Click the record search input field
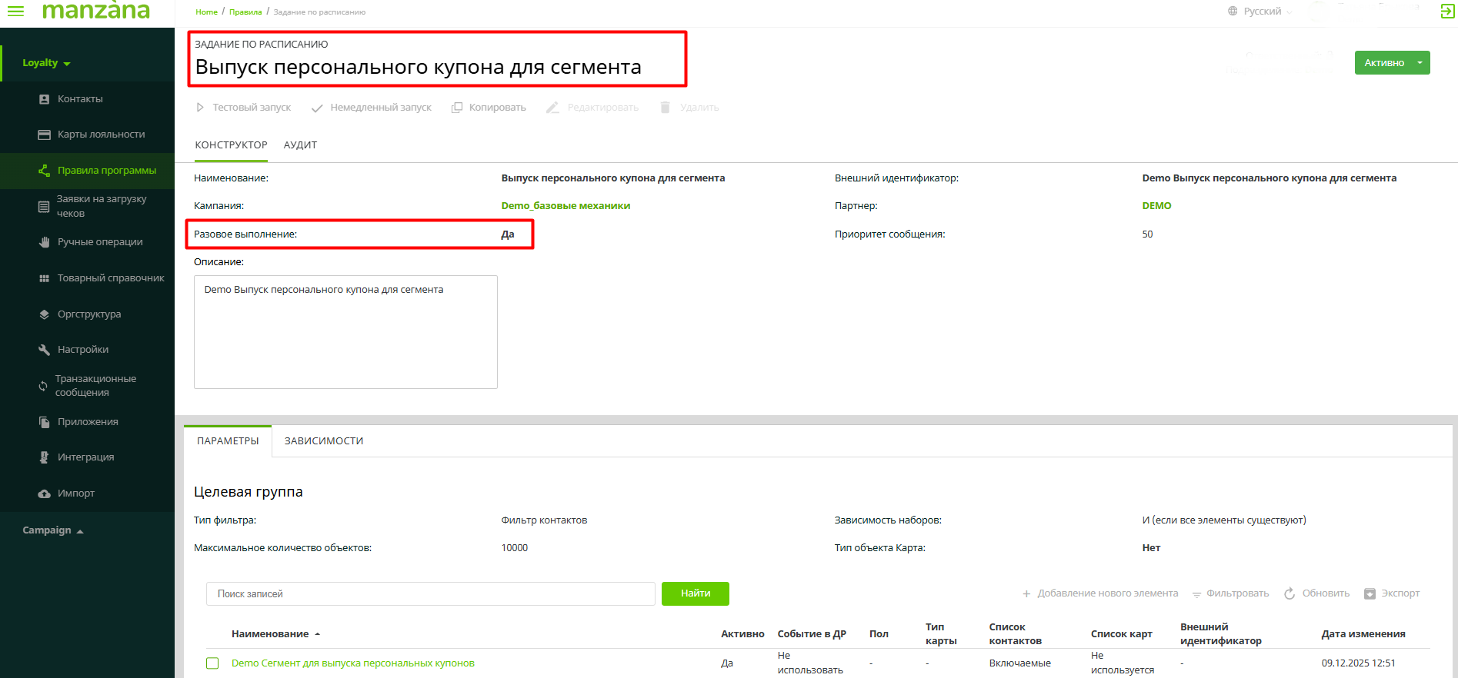Screen dimensions: 1458x678 point(430,594)
